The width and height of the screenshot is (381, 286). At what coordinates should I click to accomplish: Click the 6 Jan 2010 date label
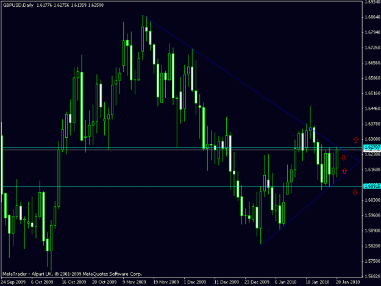[x=285, y=282]
